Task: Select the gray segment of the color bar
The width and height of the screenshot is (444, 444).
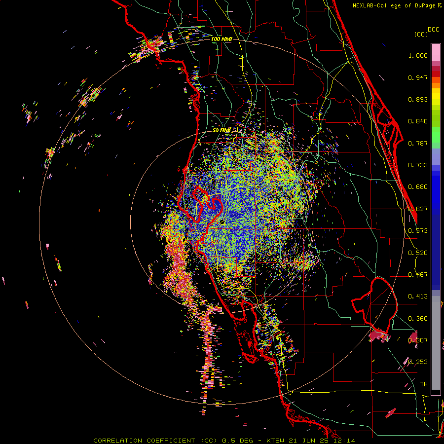Action: pos(436,343)
